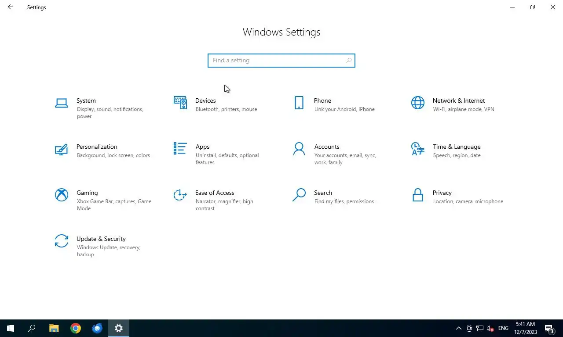The height and width of the screenshot is (337, 563).
Task: Open Phone settings via the phone icon
Action: click(x=299, y=103)
